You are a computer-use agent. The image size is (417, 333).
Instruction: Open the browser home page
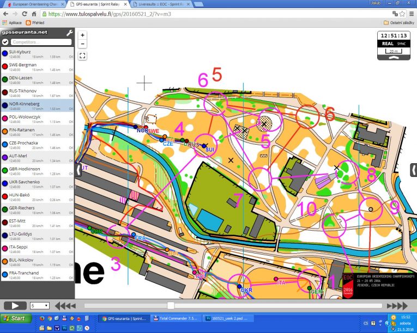point(34,14)
